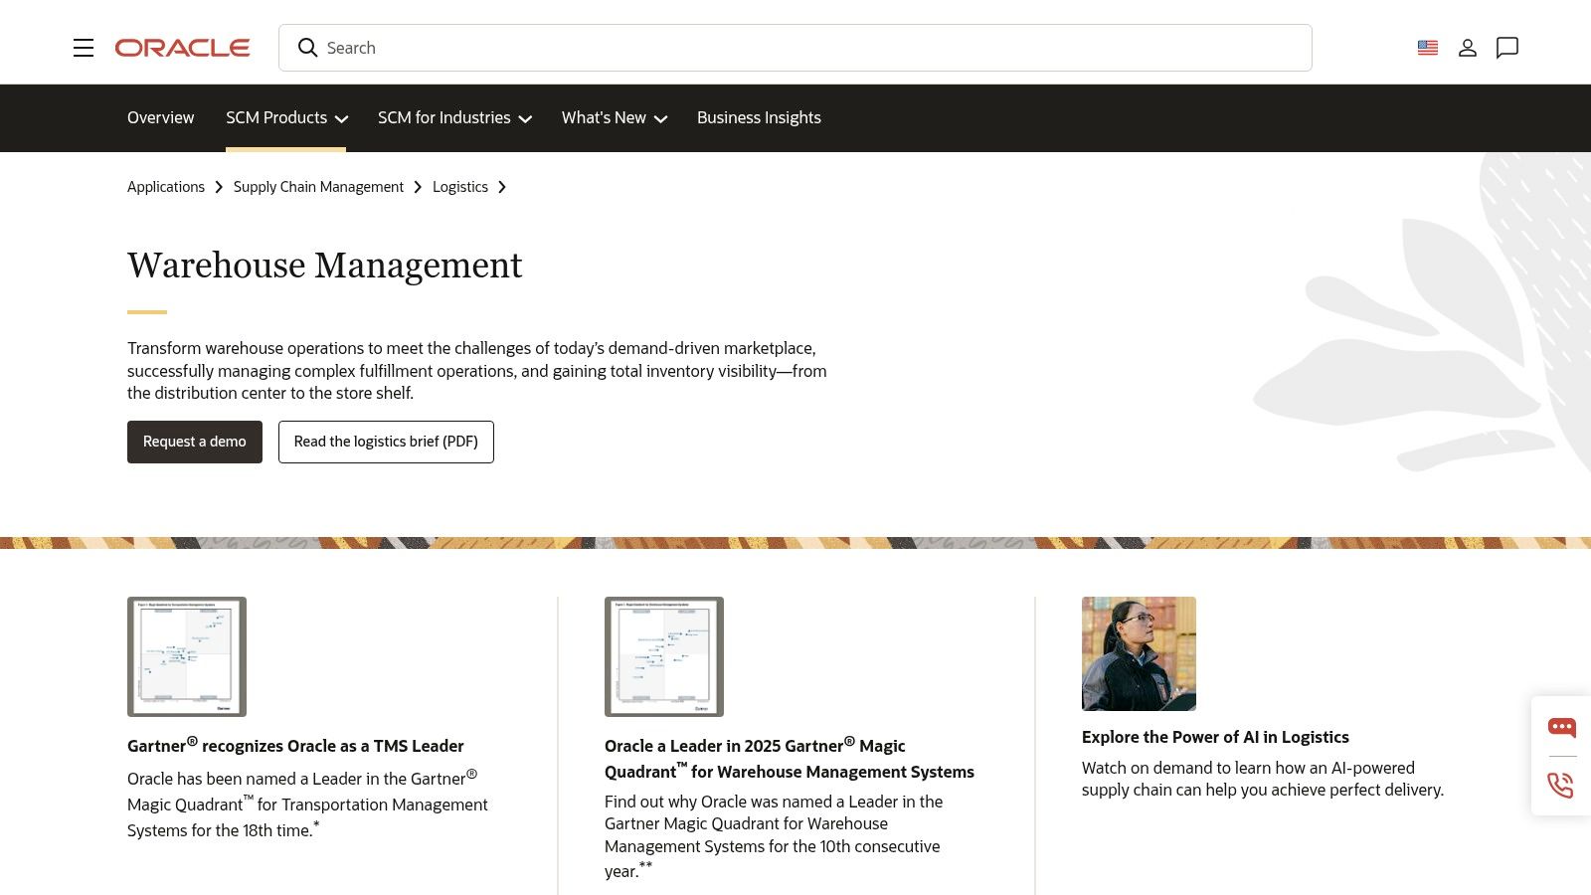Click the Supply Chain Management breadcrumb

pos(318,187)
